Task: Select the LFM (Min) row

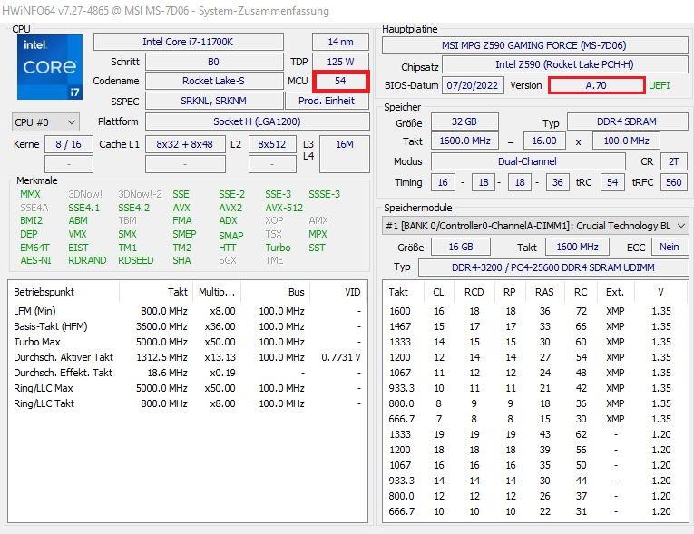Action: click(x=188, y=311)
